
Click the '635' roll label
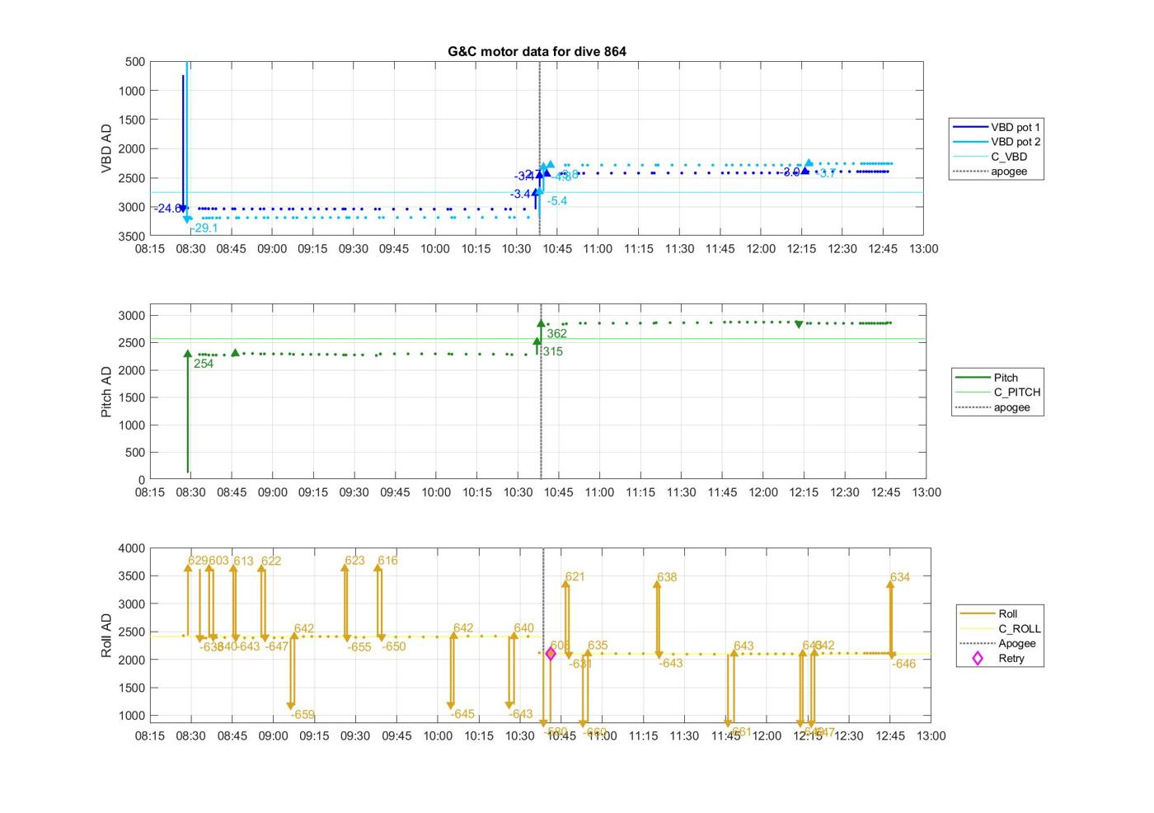coord(598,646)
